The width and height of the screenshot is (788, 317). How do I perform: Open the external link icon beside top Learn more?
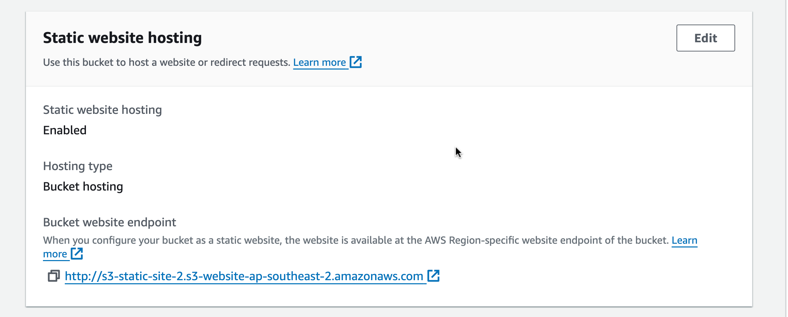[356, 62]
